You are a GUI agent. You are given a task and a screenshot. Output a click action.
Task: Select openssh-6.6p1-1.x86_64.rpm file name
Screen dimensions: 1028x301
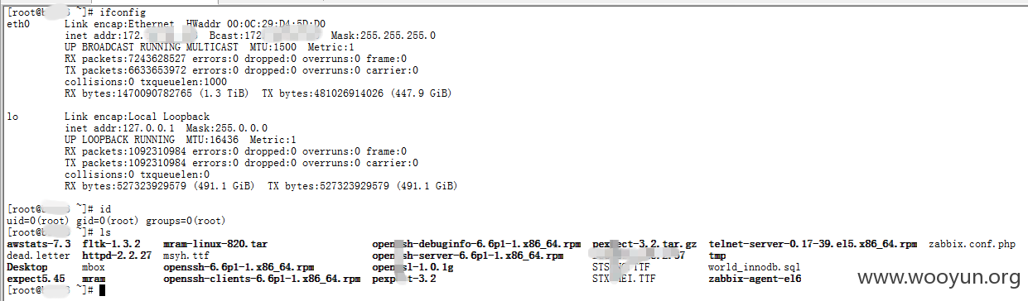(239, 268)
